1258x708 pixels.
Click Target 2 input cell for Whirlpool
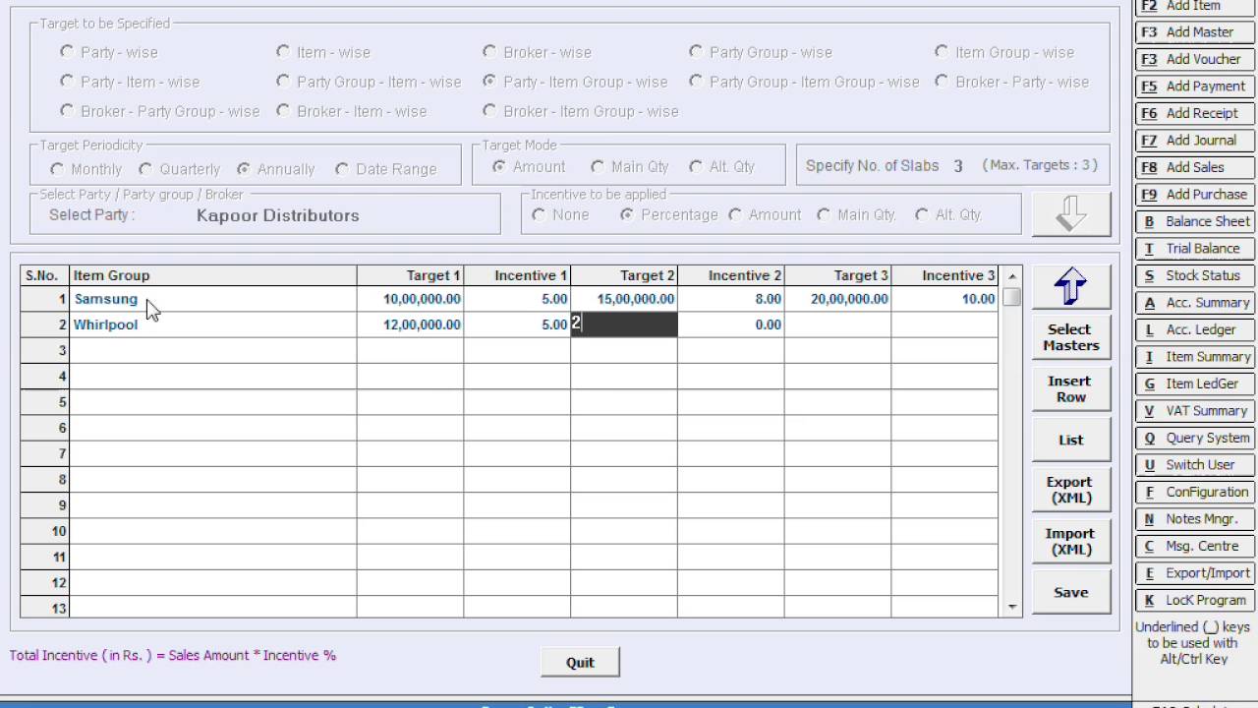(x=624, y=324)
